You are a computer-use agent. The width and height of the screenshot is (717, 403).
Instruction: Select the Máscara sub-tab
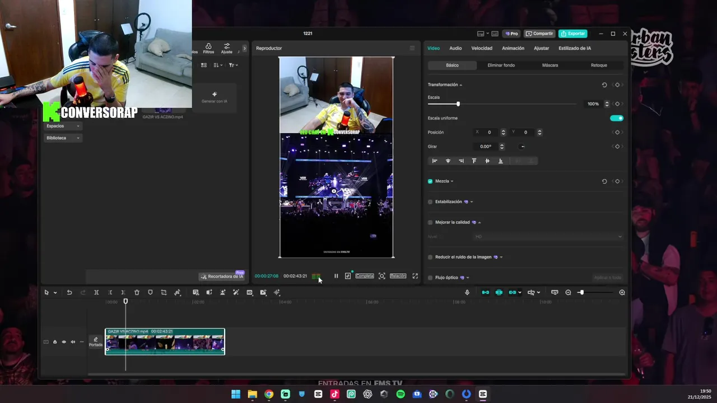[x=550, y=65]
